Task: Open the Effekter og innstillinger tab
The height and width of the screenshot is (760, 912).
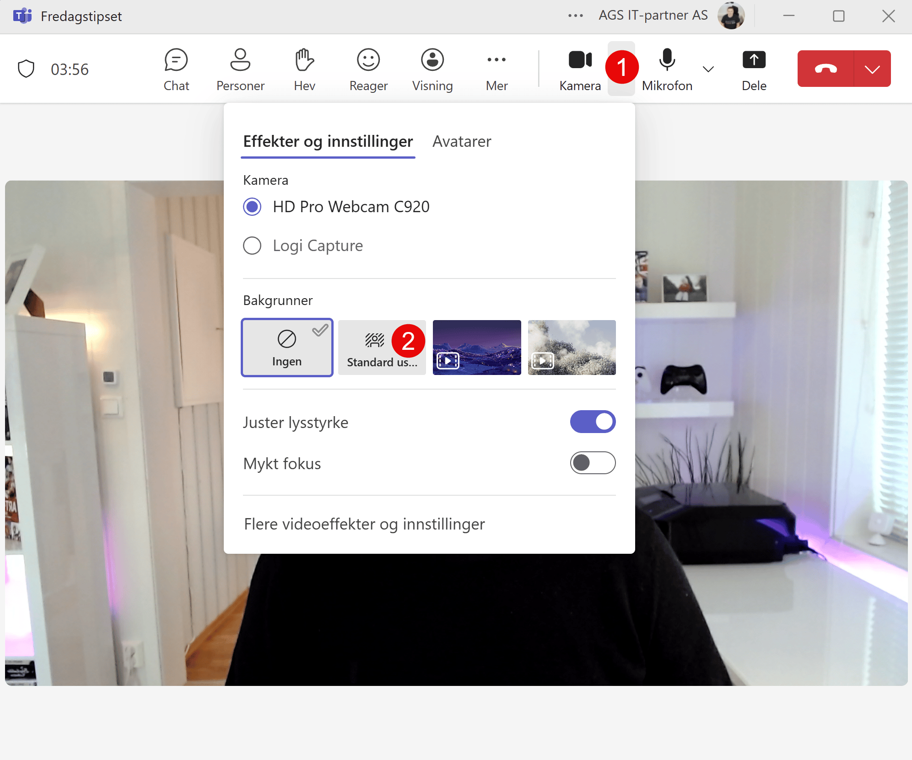Action: [x=326, y=141]
